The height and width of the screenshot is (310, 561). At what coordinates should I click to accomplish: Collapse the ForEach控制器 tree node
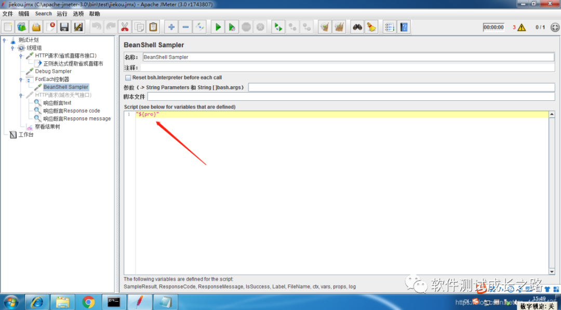point(21,79)
